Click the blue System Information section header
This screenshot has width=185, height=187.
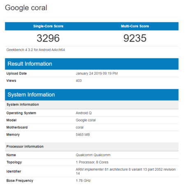click(x=92, y=95)
